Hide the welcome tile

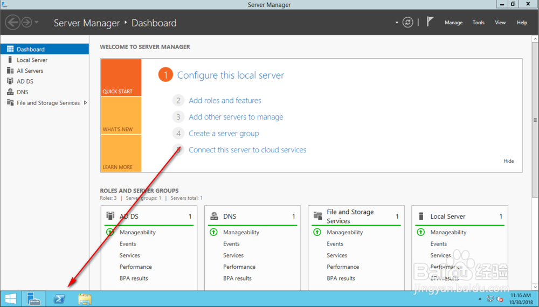[x=508, y=161]
